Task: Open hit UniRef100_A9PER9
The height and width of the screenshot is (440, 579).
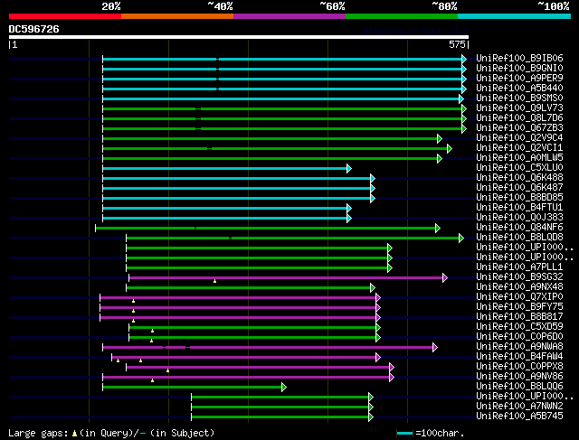Action: (x=519, y=79)
